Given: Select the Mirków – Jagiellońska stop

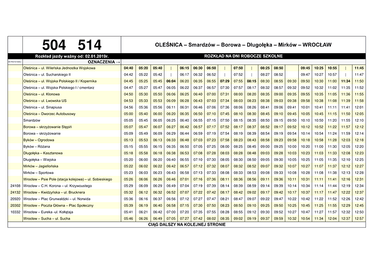Looking at the screenshot, I should point(42,166).
